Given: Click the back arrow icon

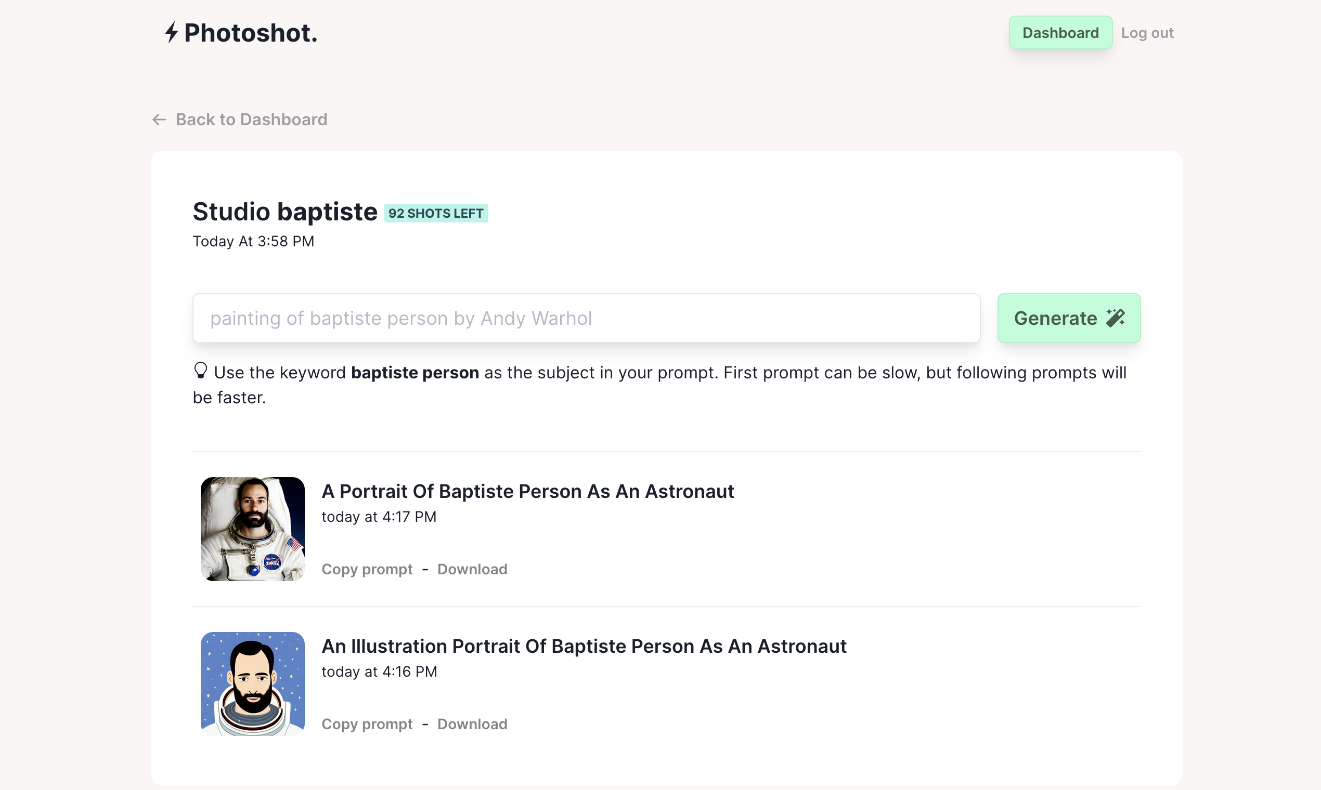Looking at the screenshot, I should (159, 120).
